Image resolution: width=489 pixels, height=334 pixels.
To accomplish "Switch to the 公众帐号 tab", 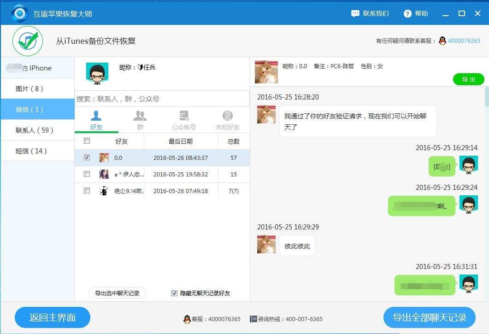I will coord(184,120).
